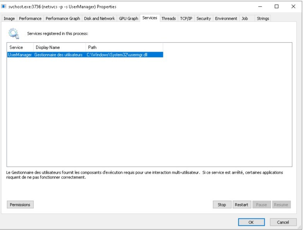
Task: Click the disabled Pause button
Action: click(261, 205)
